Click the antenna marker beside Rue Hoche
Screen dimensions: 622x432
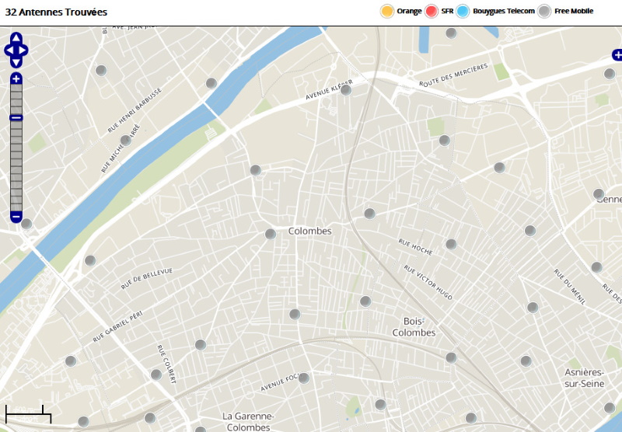tap(451, 244)
